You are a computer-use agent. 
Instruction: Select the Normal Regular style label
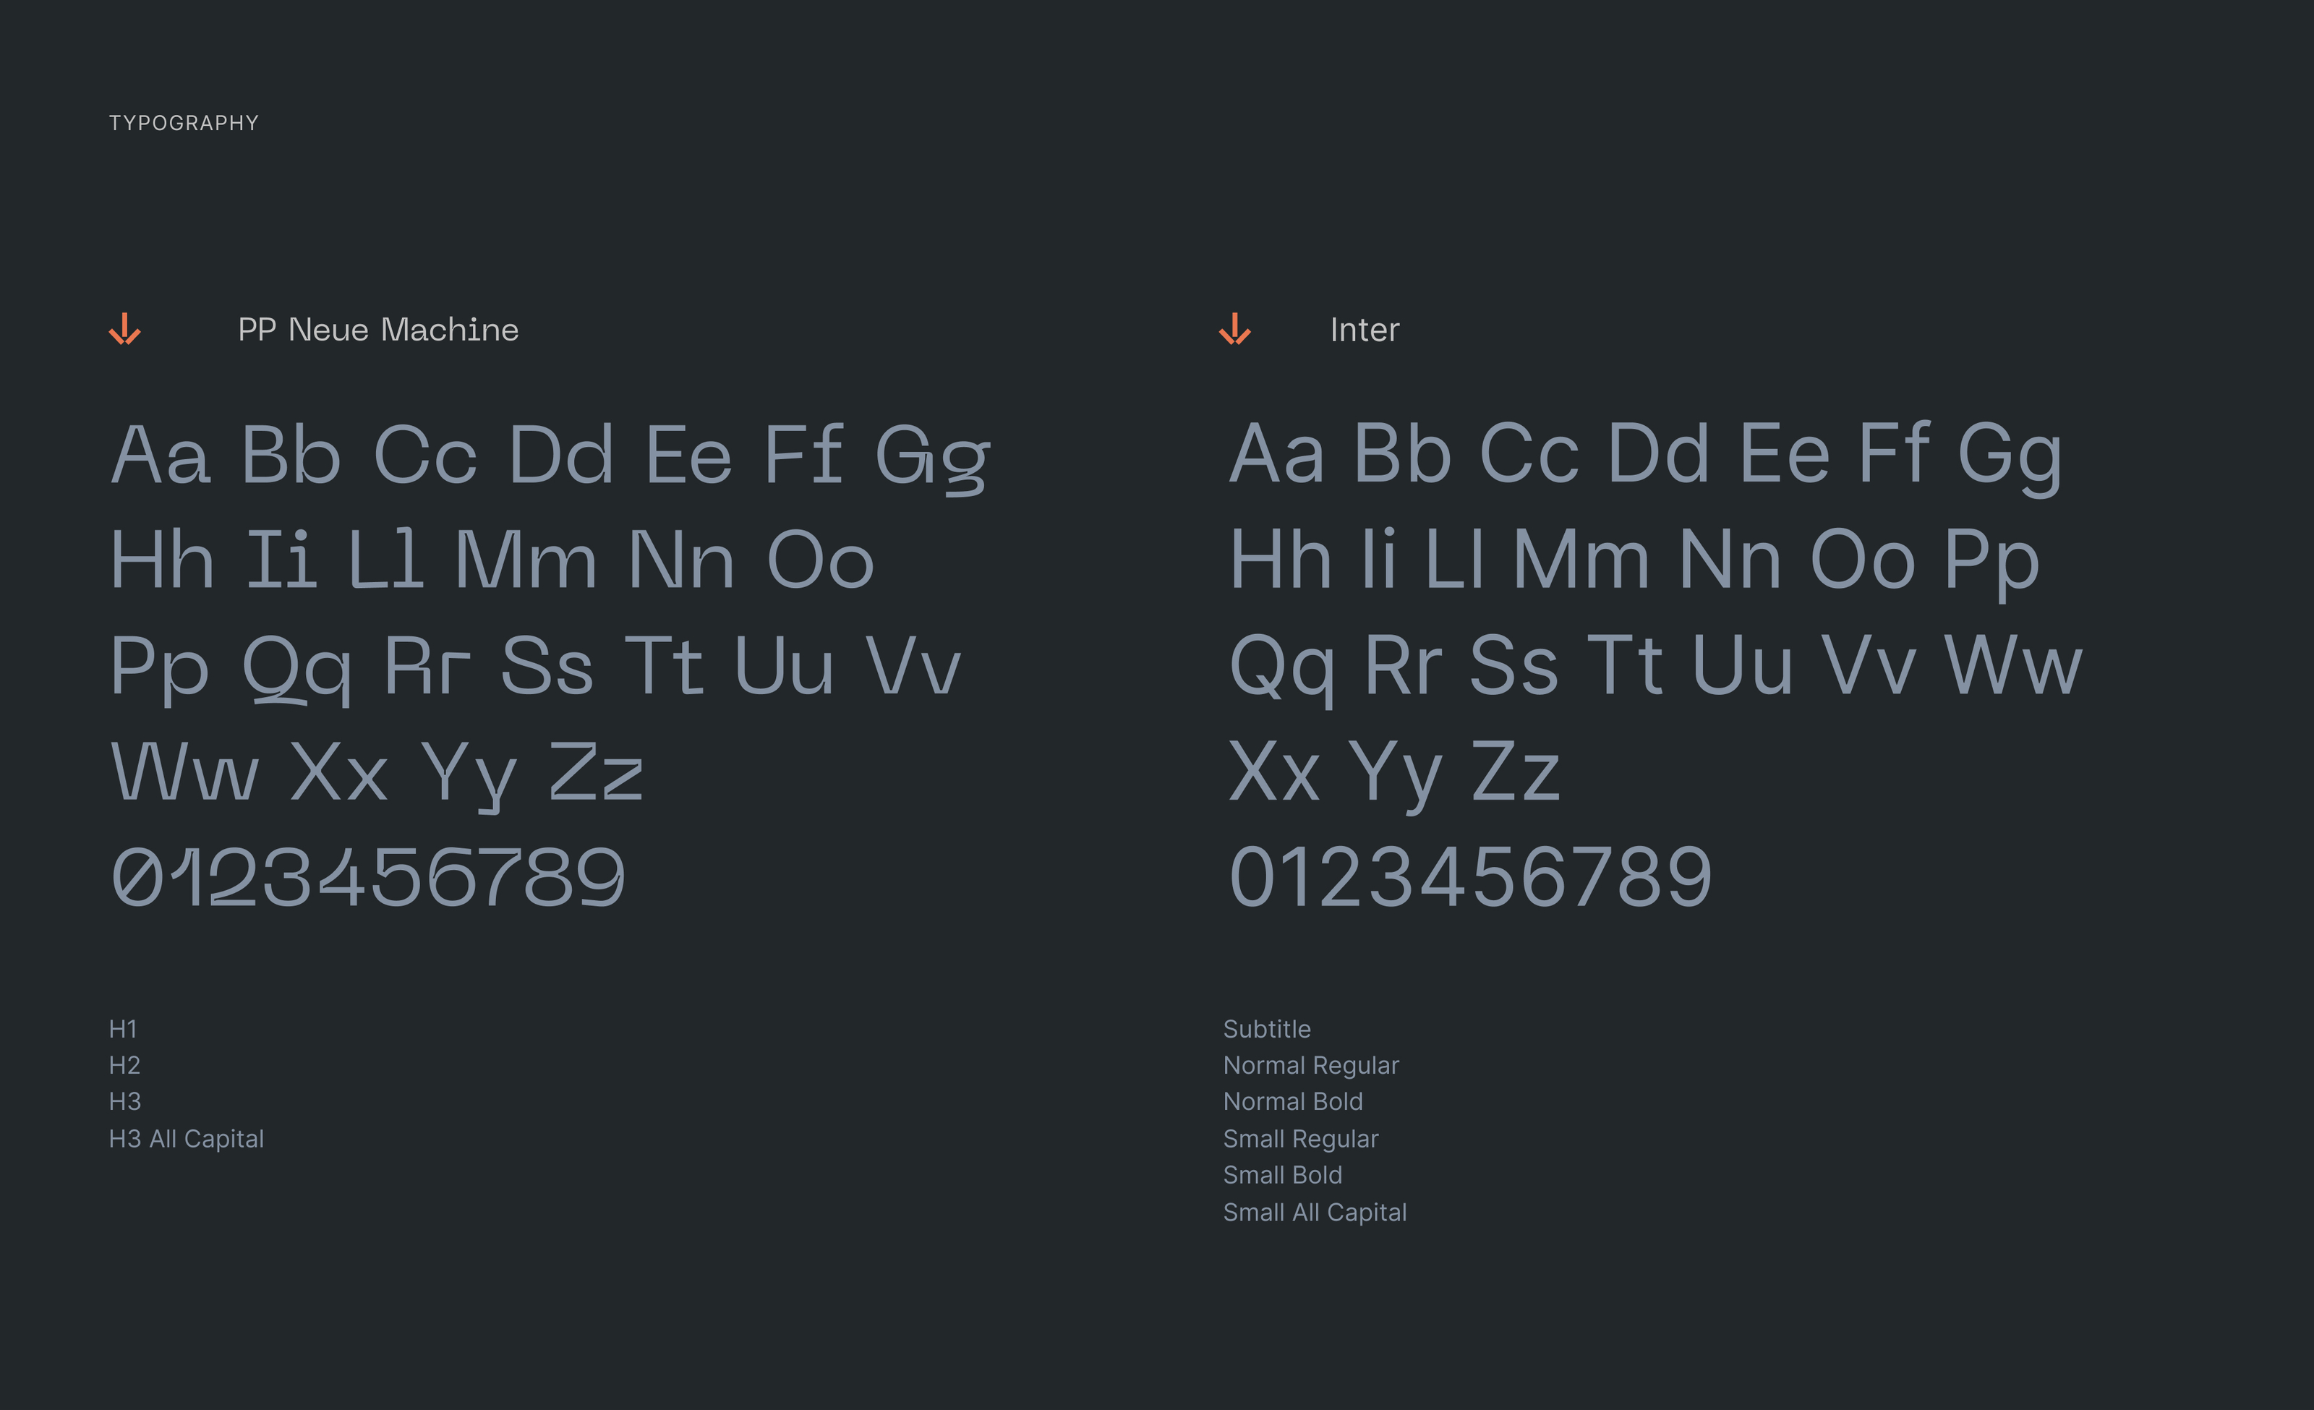tap(1310, 1066)
